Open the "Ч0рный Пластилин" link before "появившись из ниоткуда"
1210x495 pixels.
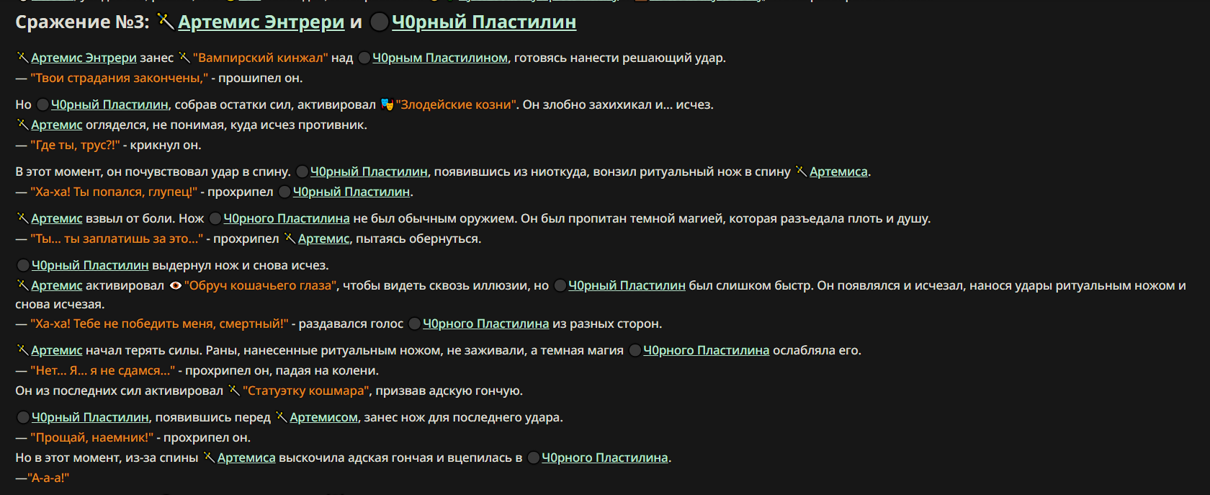[369, 171]
